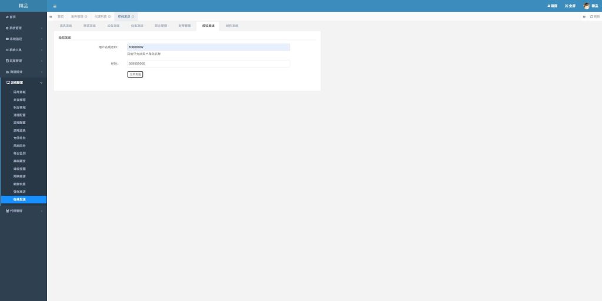The width and height of the screenshot is (602, 301).
Task: Switch to the 邮件发送 sub-tab
Action: 232,26
